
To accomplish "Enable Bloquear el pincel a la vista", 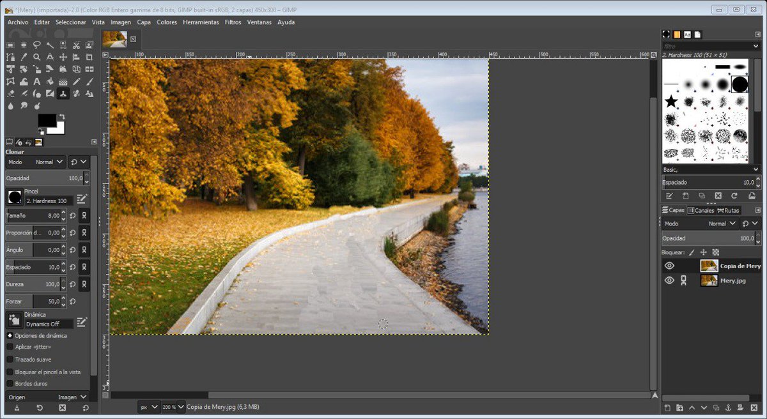I will pos(10,371).
